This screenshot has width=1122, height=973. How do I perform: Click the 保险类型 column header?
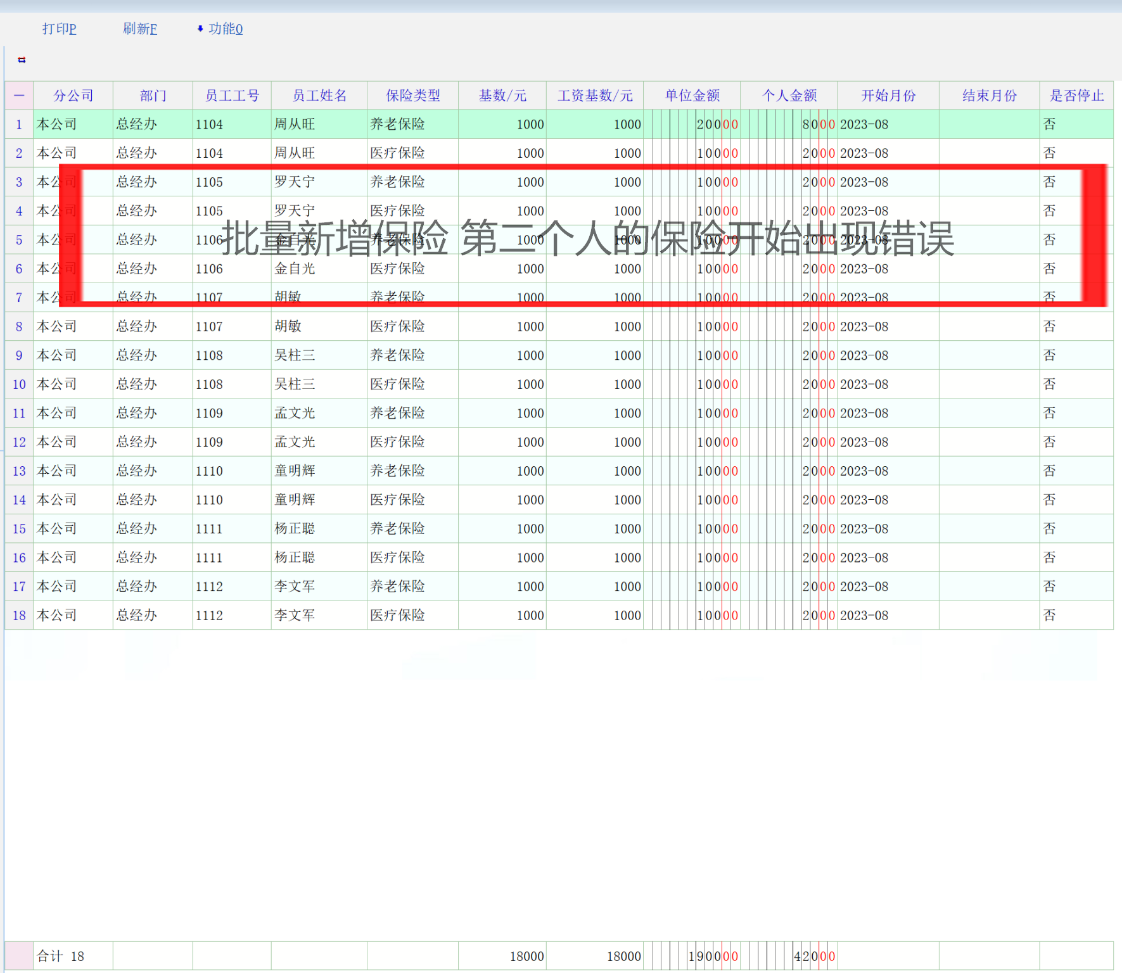click(x=412, y=96)
